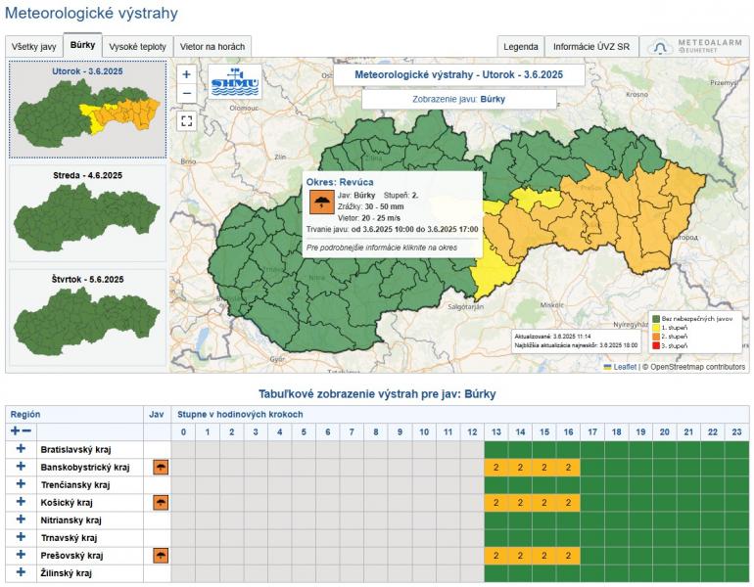Click orange 2. stupeň legend swatch

[x=655, y=337]
